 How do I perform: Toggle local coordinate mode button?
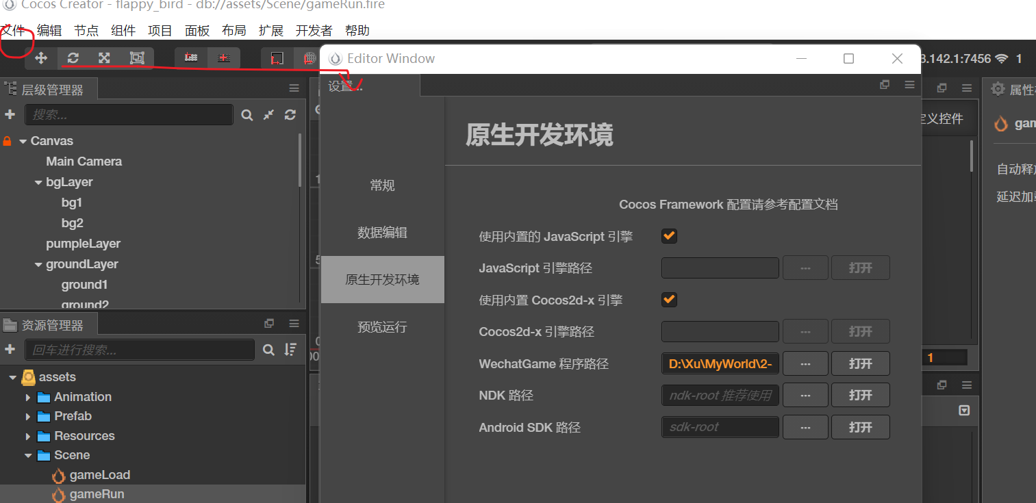[277, 58]
